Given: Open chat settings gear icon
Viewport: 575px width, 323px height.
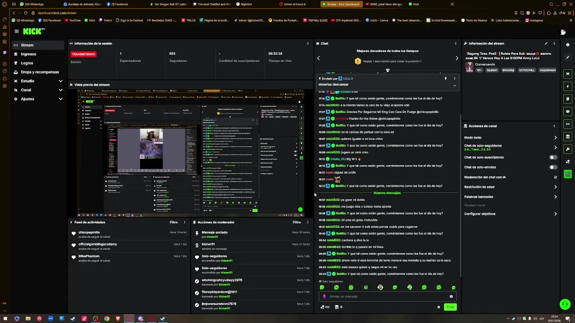Looking at the screenshot, I should 438,307.
